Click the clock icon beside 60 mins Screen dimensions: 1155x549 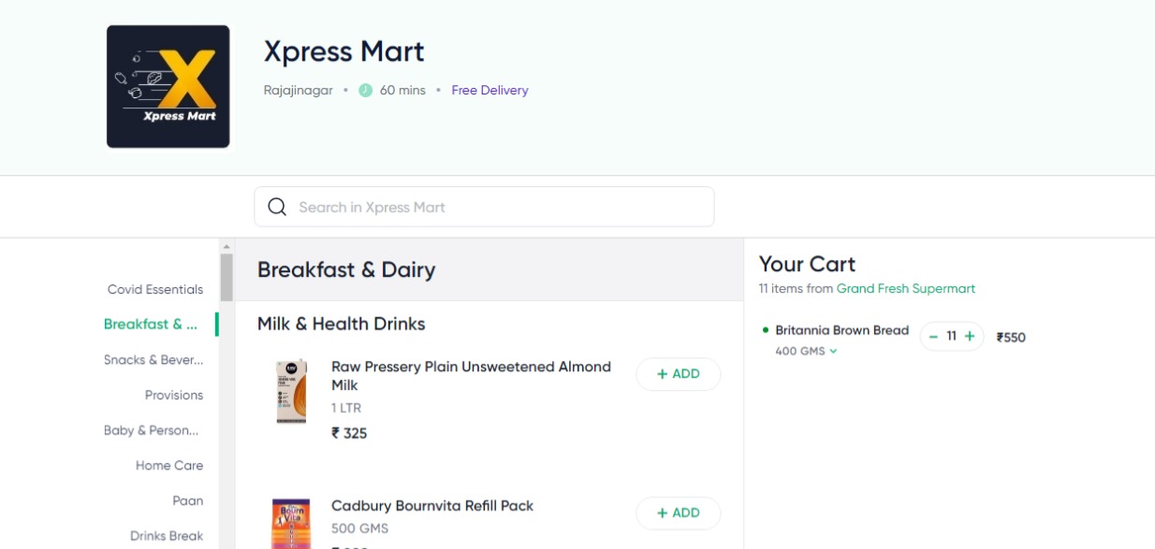[365, 91]
